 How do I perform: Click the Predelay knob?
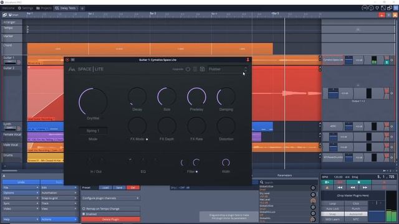pyautogui.click(x=196, y=97)
